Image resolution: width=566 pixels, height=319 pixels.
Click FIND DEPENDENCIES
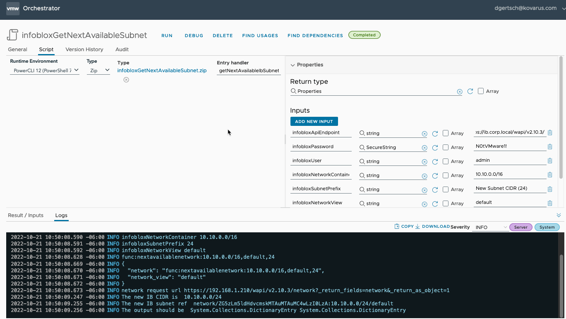tap(315, 35)
